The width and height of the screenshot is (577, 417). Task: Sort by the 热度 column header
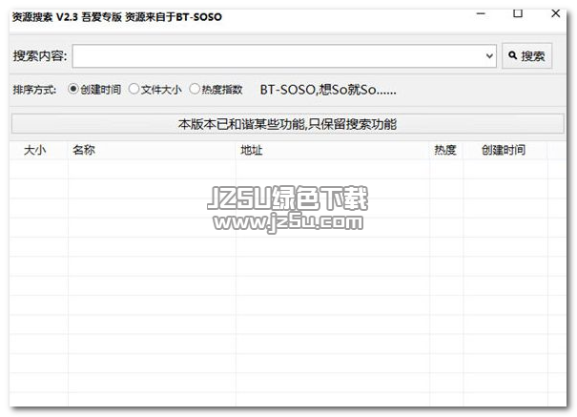pos(446,150)
